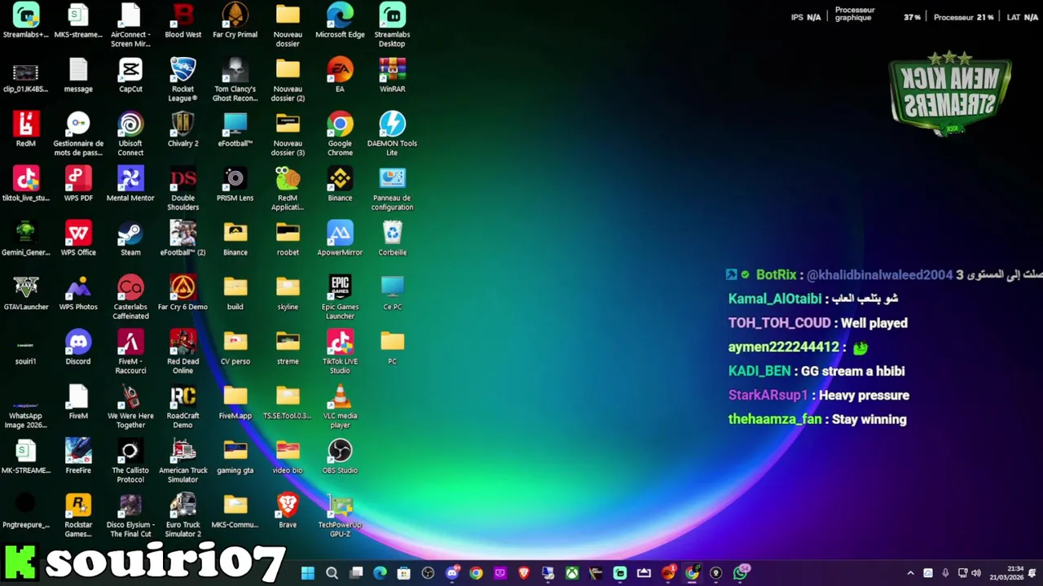Viewport: 1043px width, 586px height.
Task: Open the RoadCraft Demo desktop icon
Action: [x=183, y=406]
